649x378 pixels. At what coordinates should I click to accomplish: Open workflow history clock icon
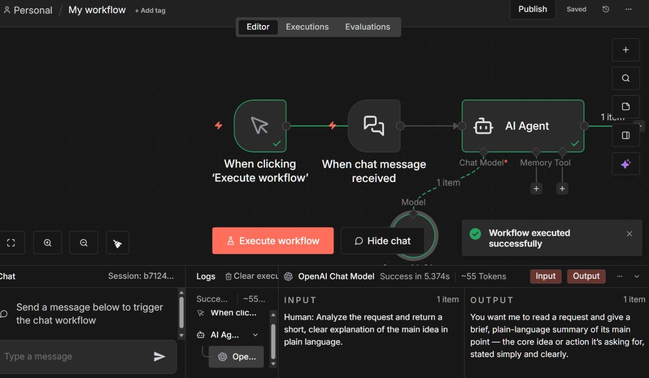click(605, 9)
